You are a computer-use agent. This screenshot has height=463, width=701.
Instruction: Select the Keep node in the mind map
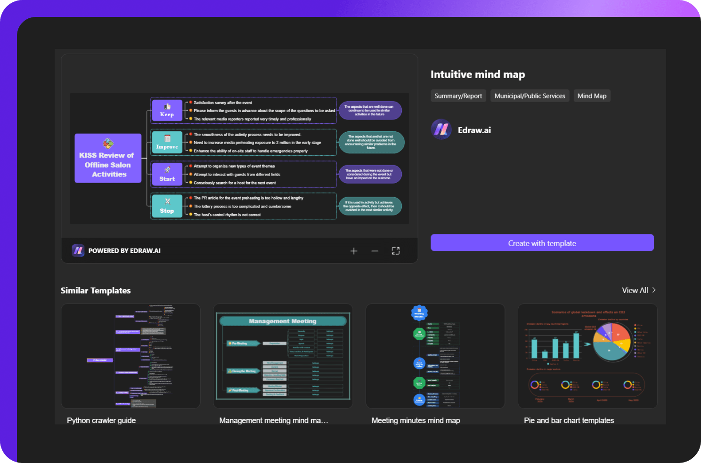(x=167, y=110)
